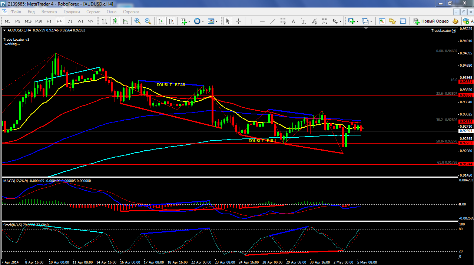
Task: Open the MetaEditor yellow book icon
Action: pyautogui.click(x=456, y=21)
